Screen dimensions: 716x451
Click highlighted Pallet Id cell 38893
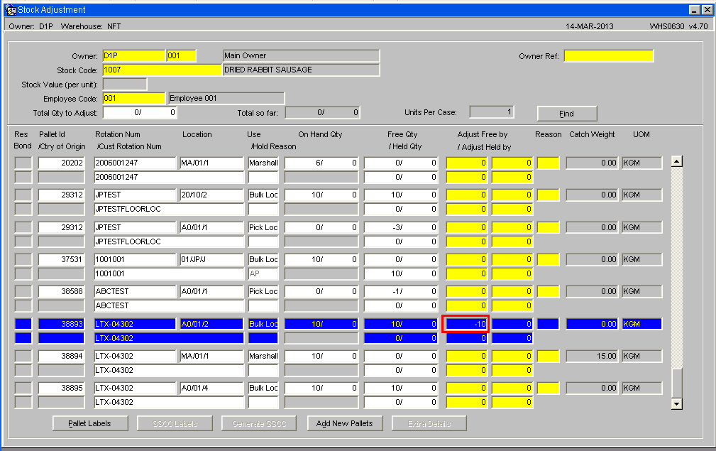[61, 324]
